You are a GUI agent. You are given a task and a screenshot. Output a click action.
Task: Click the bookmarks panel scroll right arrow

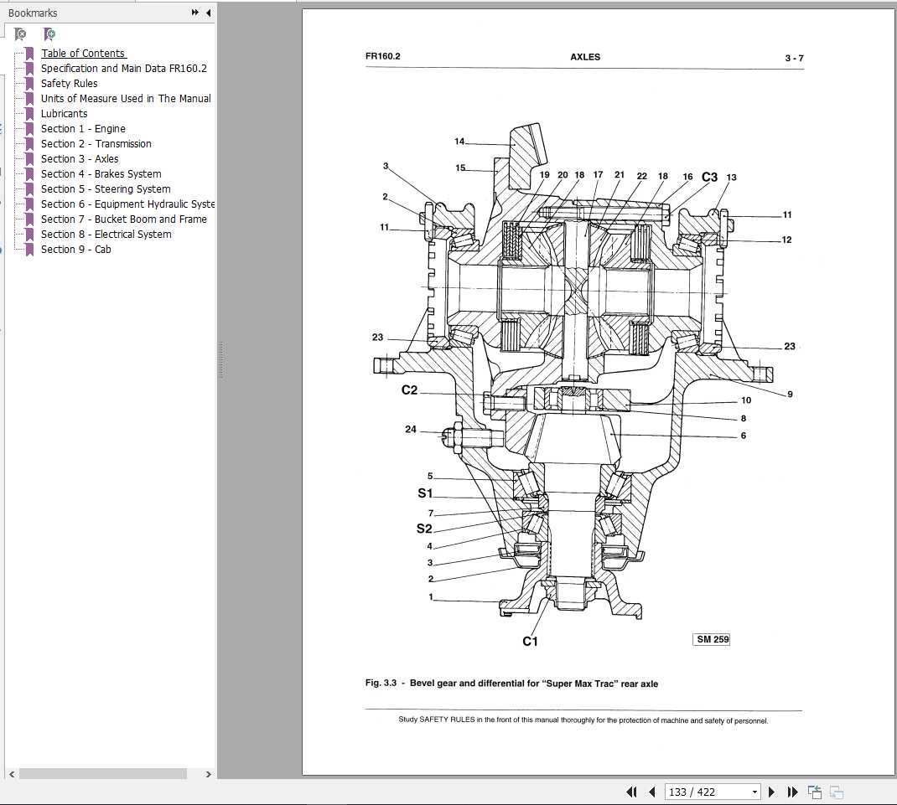pyautogui.click(x=208, y=774)
